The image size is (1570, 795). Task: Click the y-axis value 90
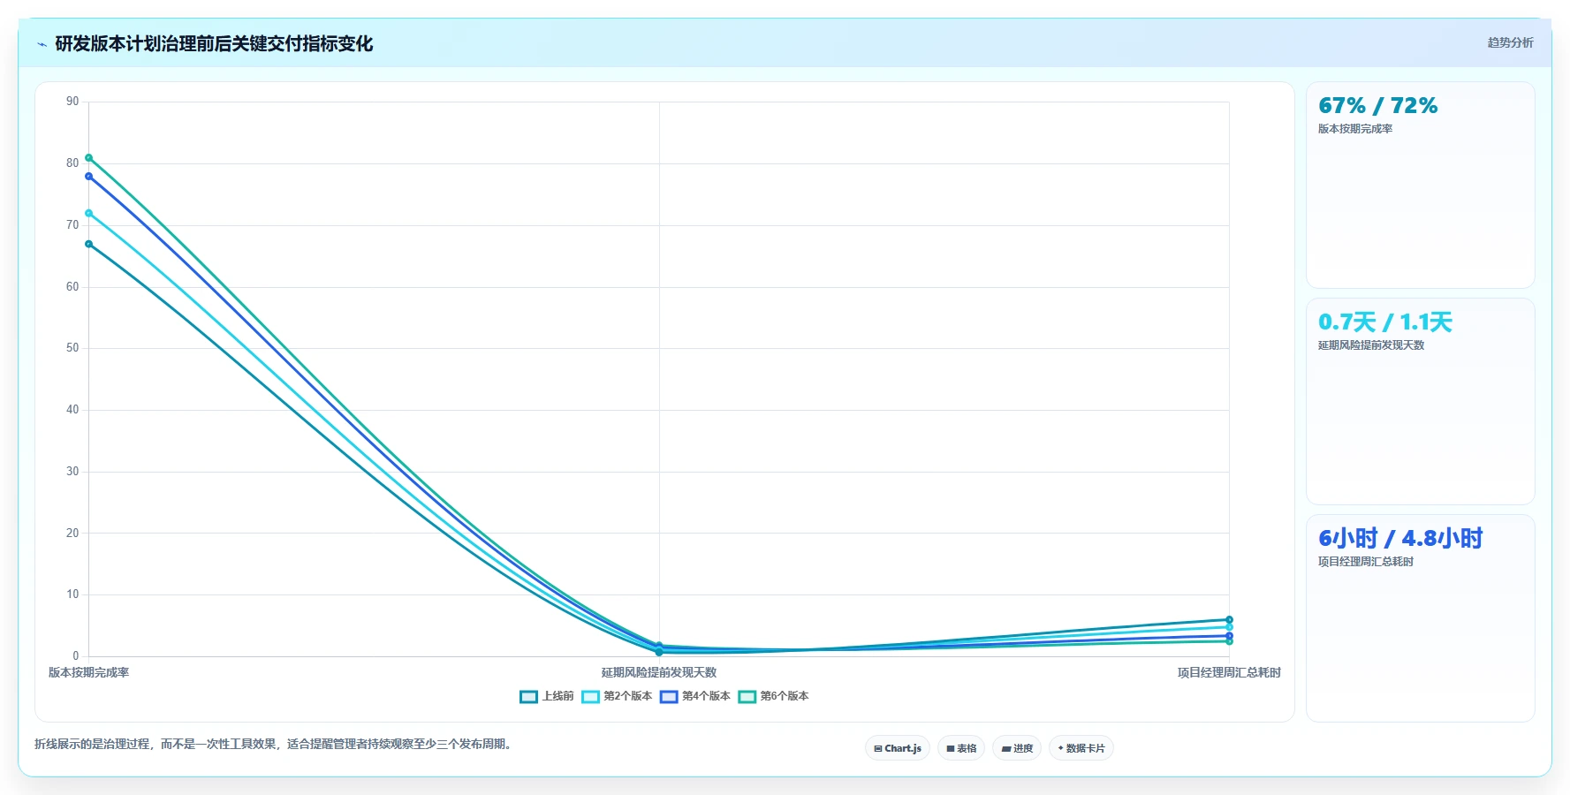point(72,102)
